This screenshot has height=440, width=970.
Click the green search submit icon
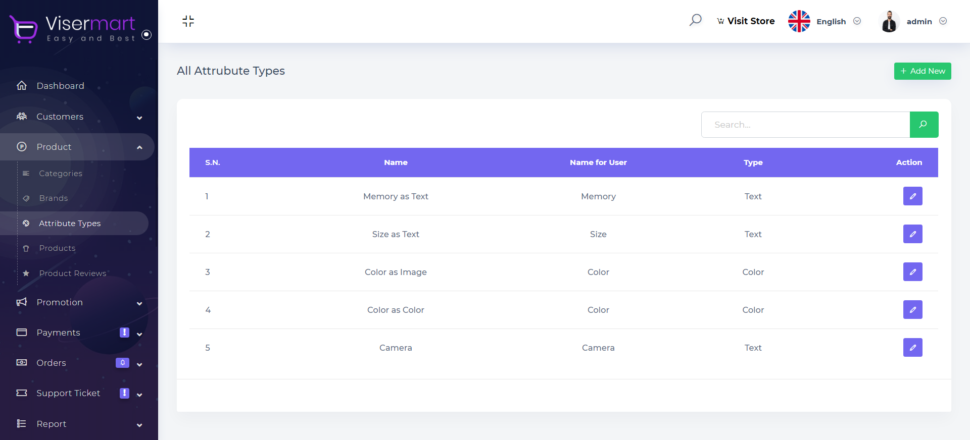pyautogui.click(x=924, y=125)
